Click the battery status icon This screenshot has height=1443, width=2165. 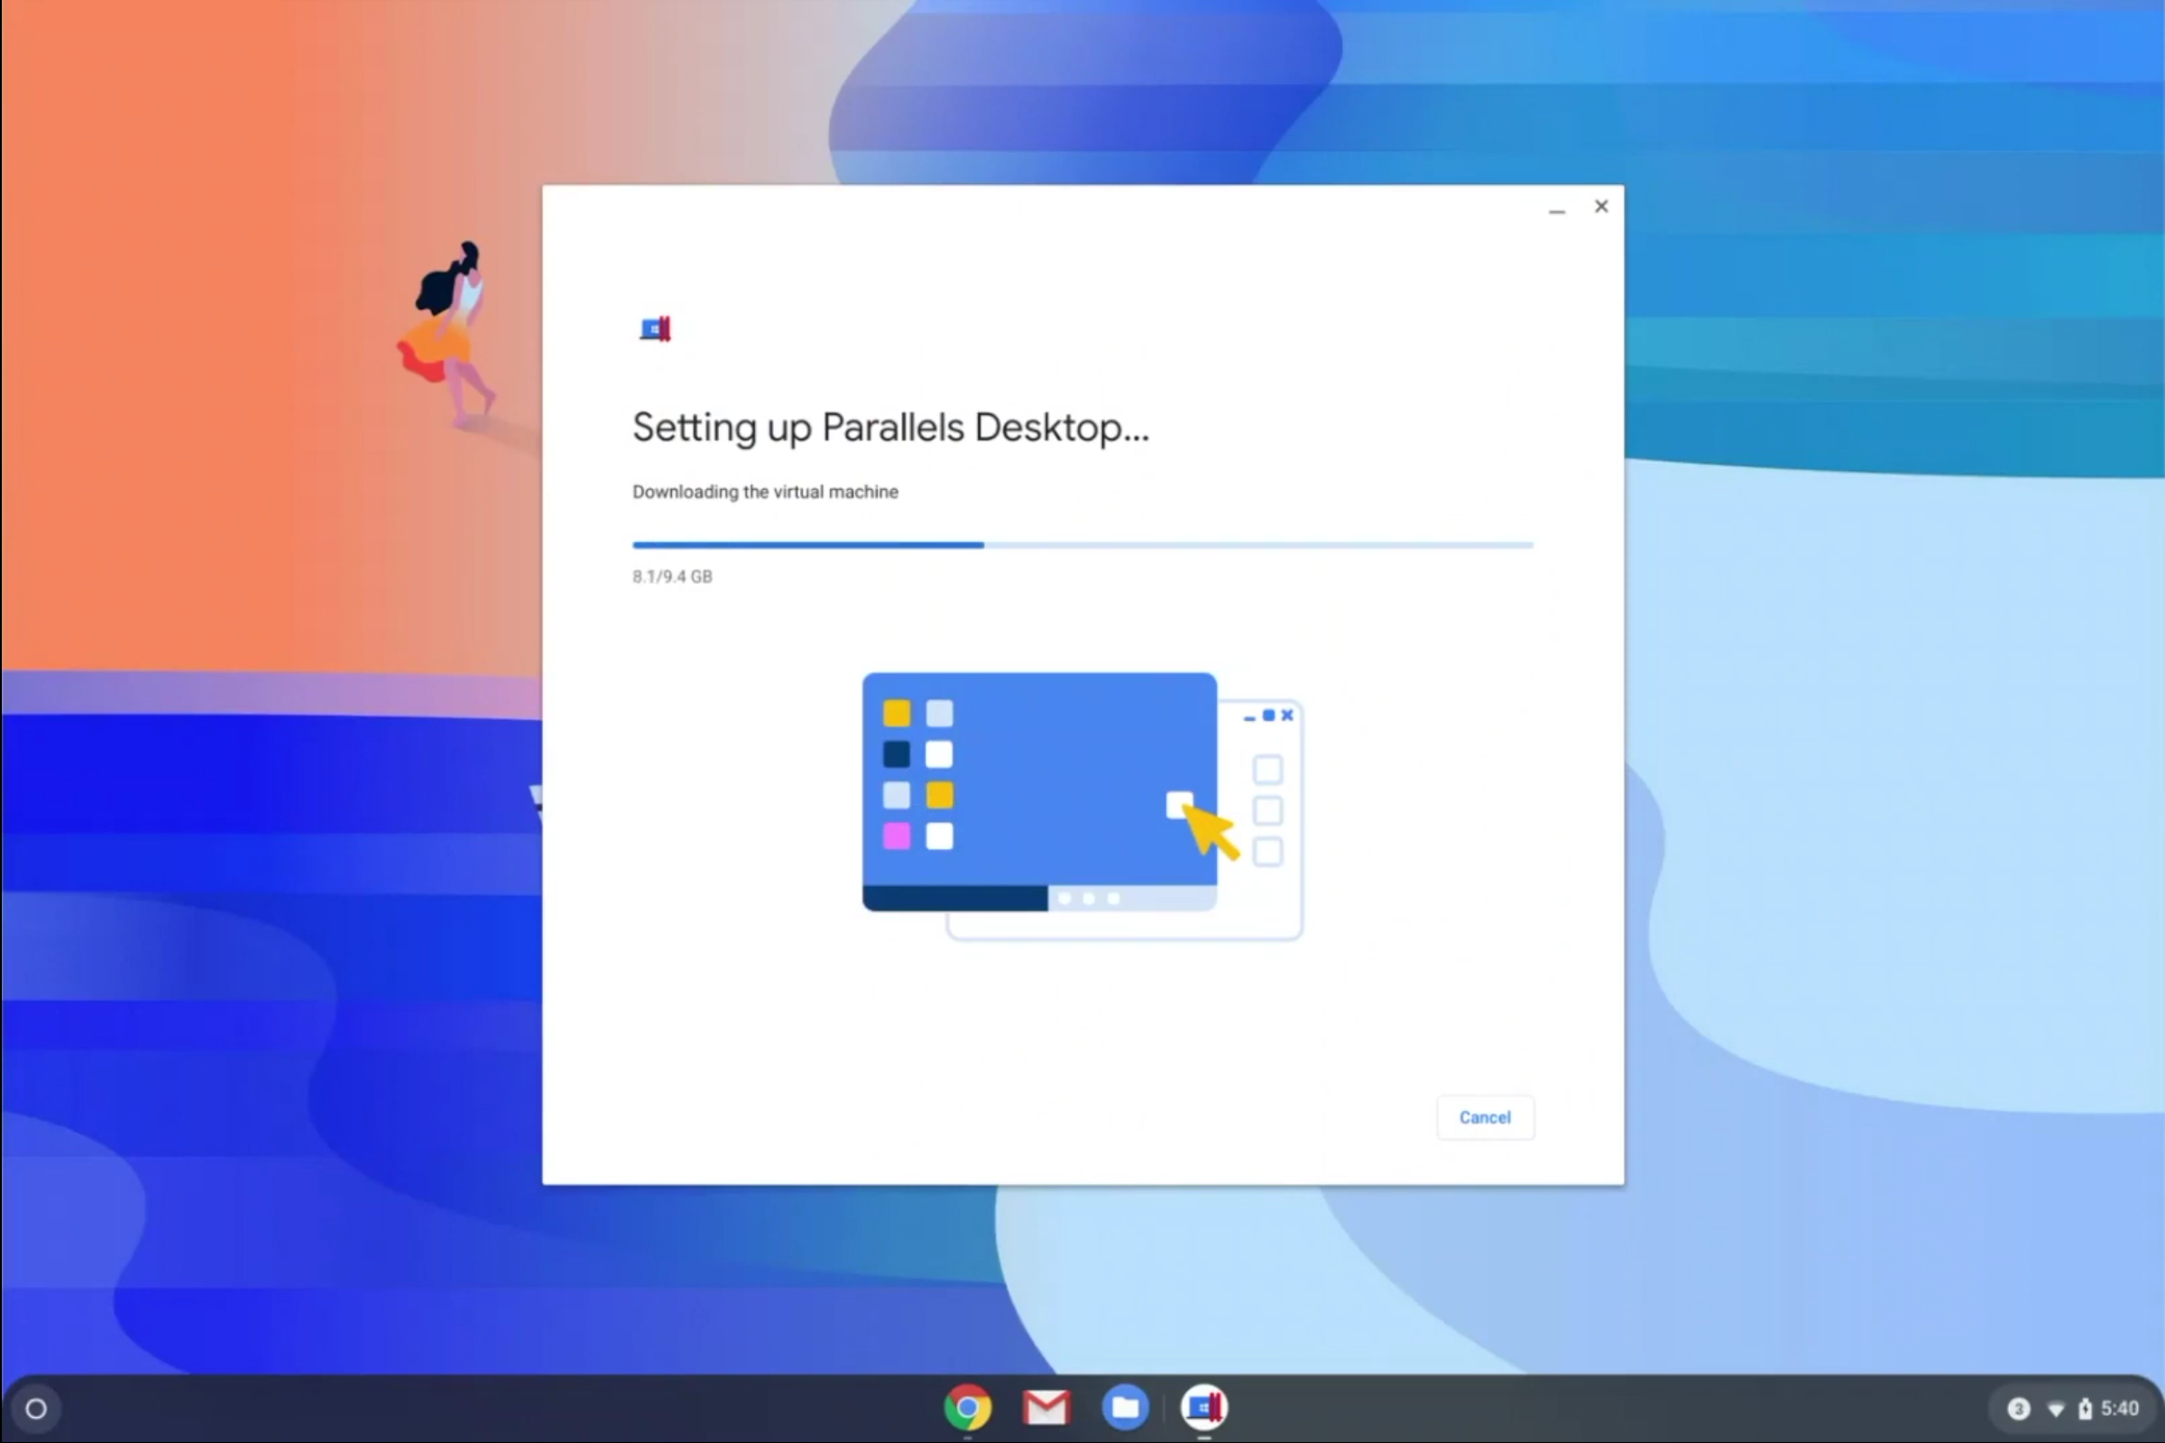tap(2085, 1409)
